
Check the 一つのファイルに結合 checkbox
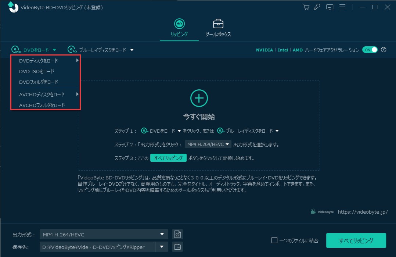pyautogui.click(x=274, y=240)
